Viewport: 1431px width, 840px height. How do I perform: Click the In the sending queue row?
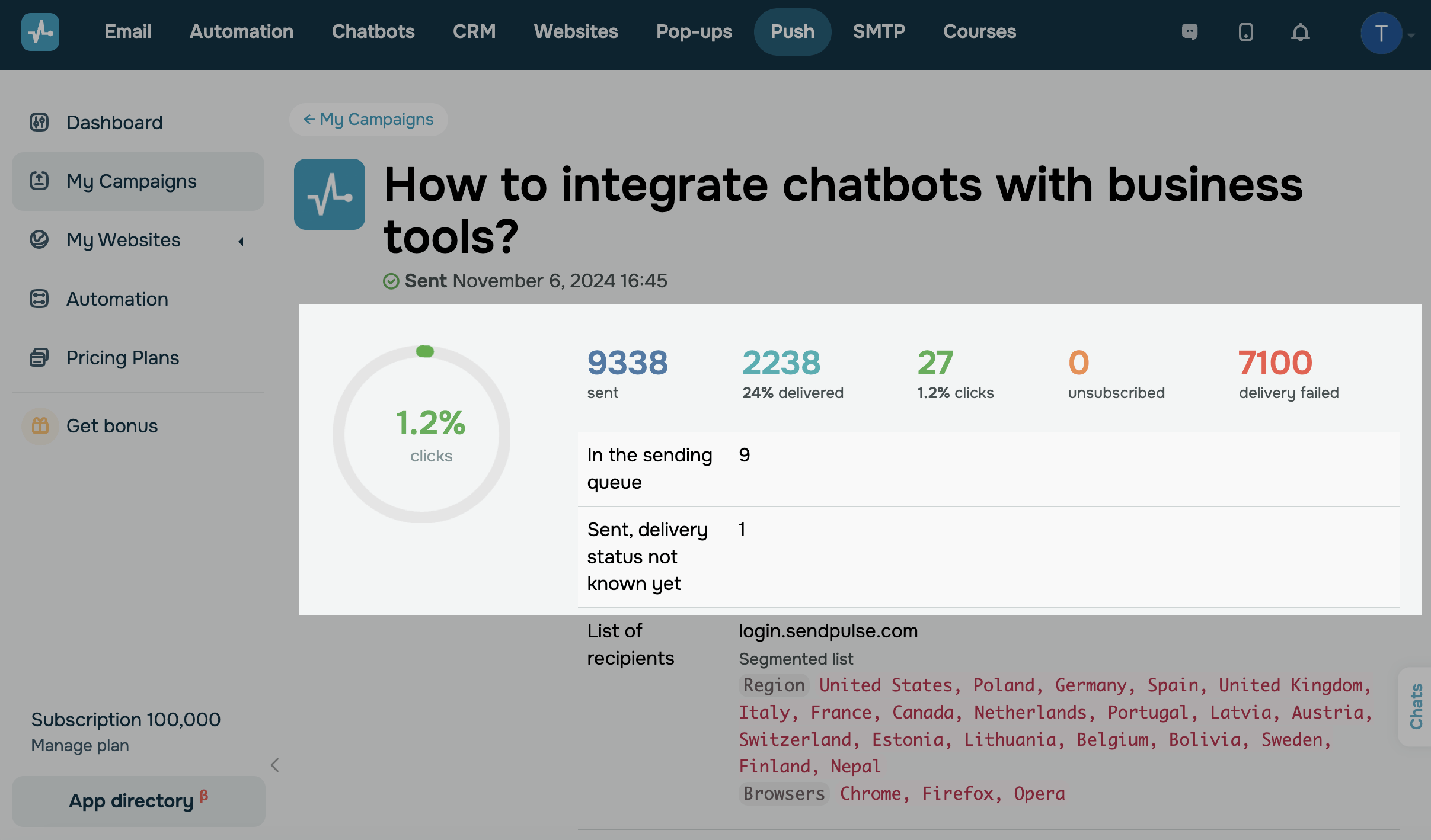[x=989, y=469]
